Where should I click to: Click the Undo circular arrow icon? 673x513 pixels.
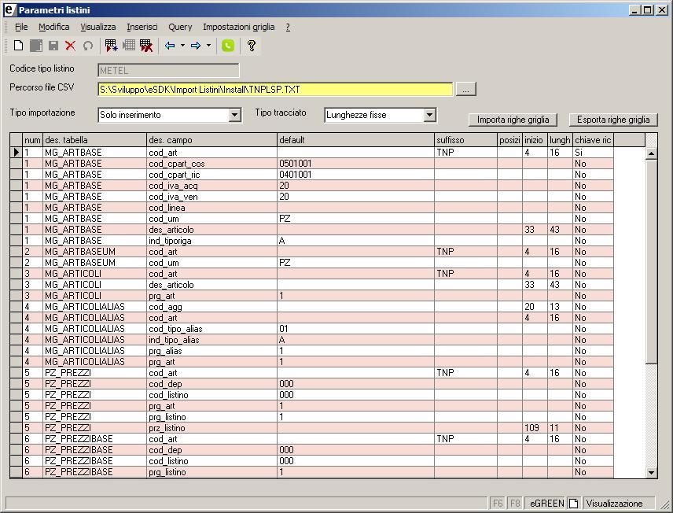pyautogui.click(x=88, y=46)
